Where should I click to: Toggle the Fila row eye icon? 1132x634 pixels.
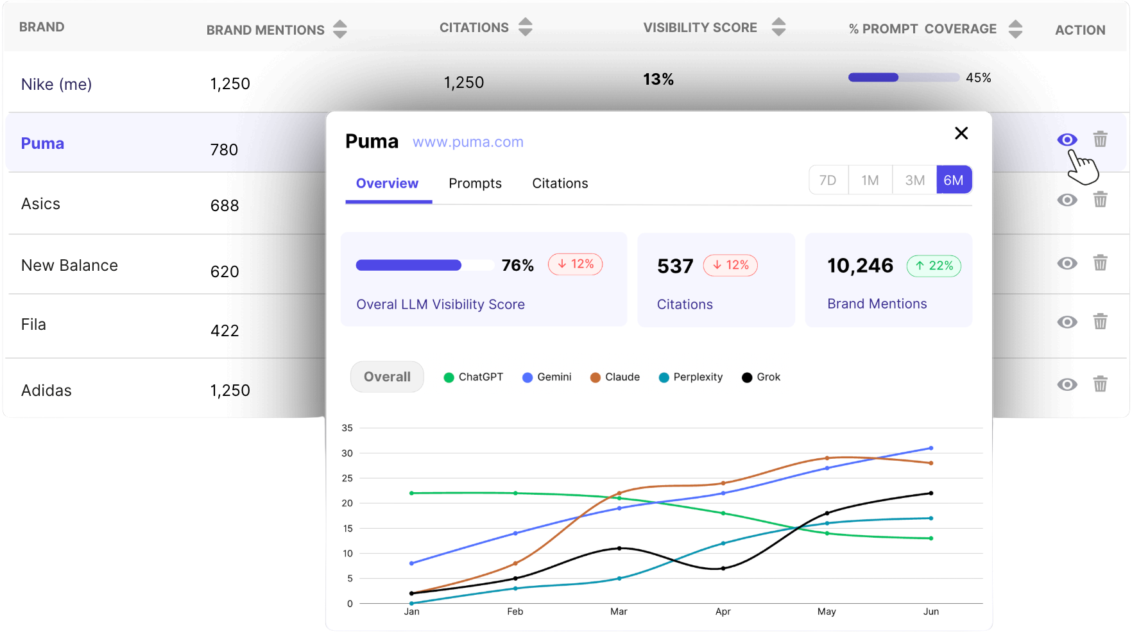pyautogui.click(x=1067, y=321)
